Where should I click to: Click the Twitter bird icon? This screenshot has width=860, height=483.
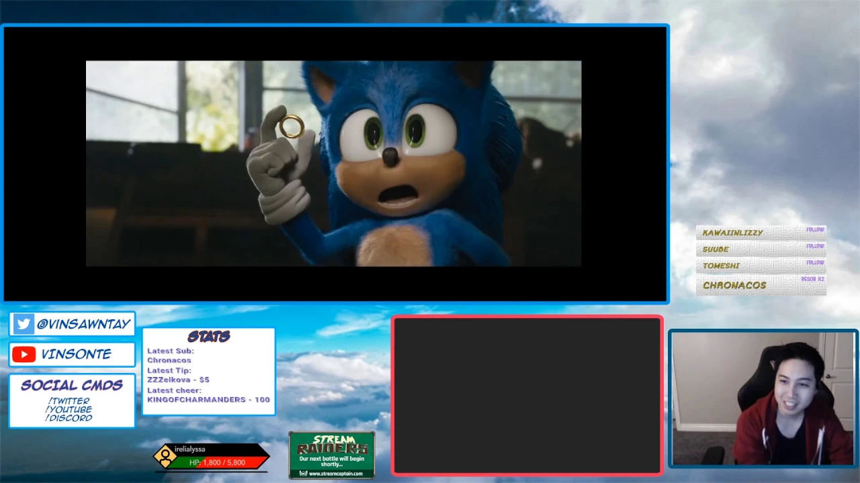24,324
